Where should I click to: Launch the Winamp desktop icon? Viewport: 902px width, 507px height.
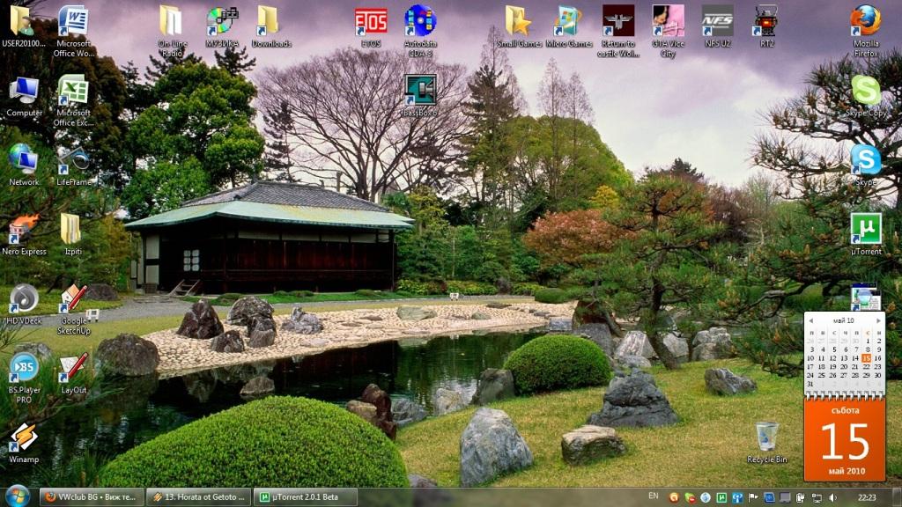coord(24,438)
